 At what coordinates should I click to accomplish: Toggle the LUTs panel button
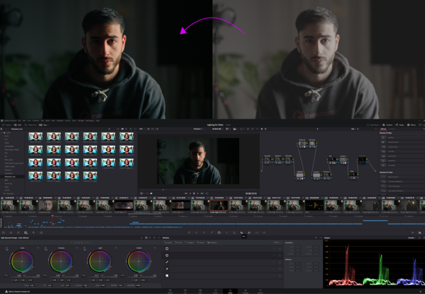[18, 125]
